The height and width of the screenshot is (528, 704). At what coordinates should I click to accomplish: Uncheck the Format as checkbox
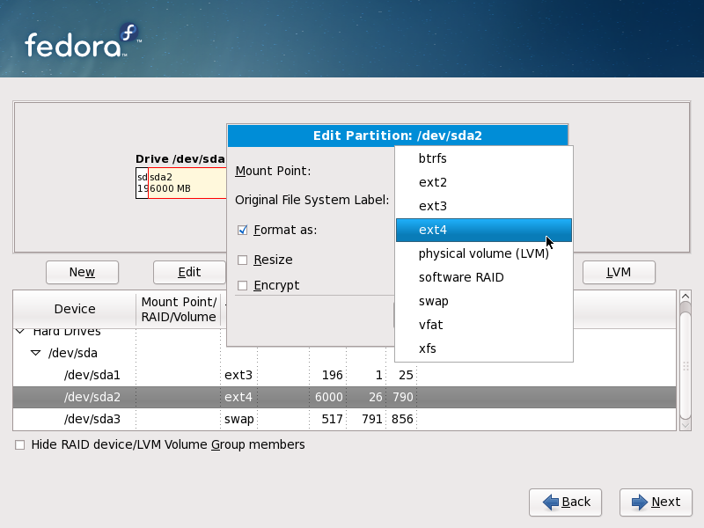coord(242,231)
